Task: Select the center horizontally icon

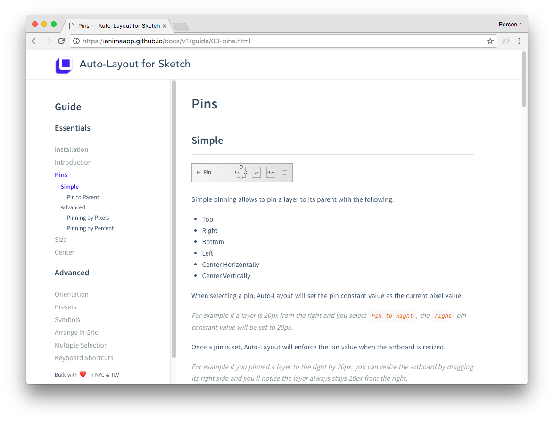Action: 256,172
